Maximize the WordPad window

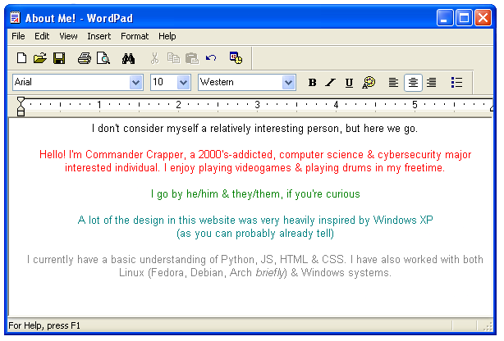(464, 18)
